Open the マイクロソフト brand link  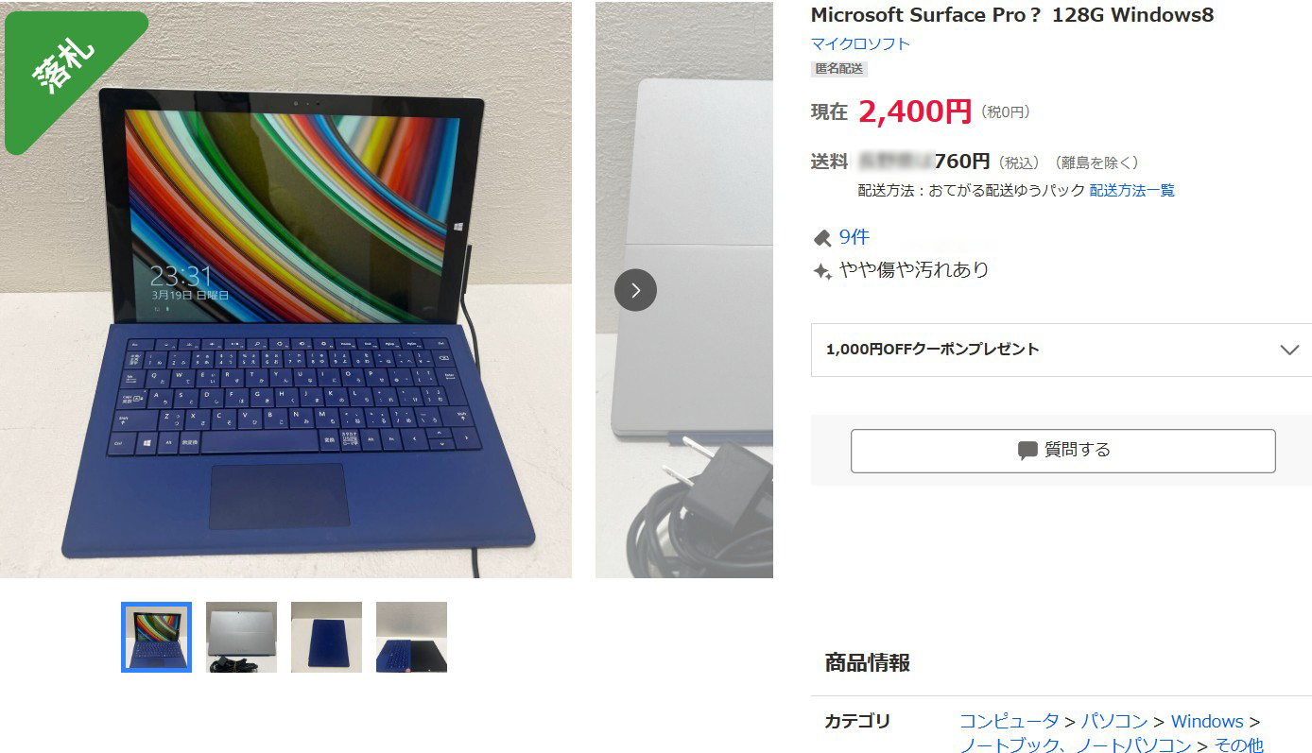860,43
